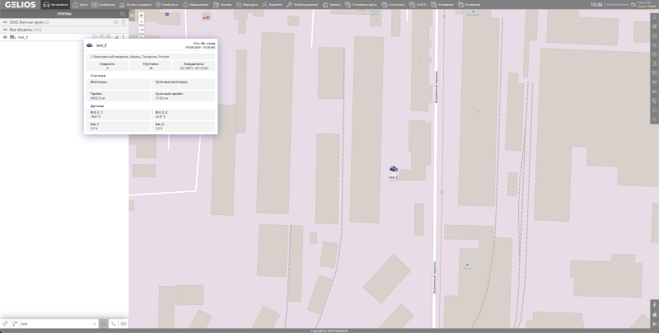Toggle visibility of Все объекты group

coord(5,29)
